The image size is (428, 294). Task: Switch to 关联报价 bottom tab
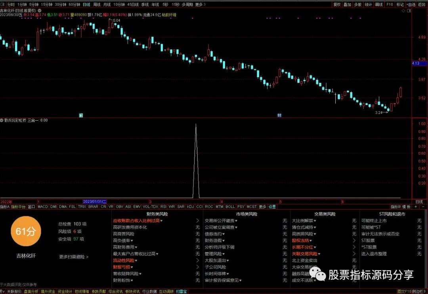click(x=14, y=292)
